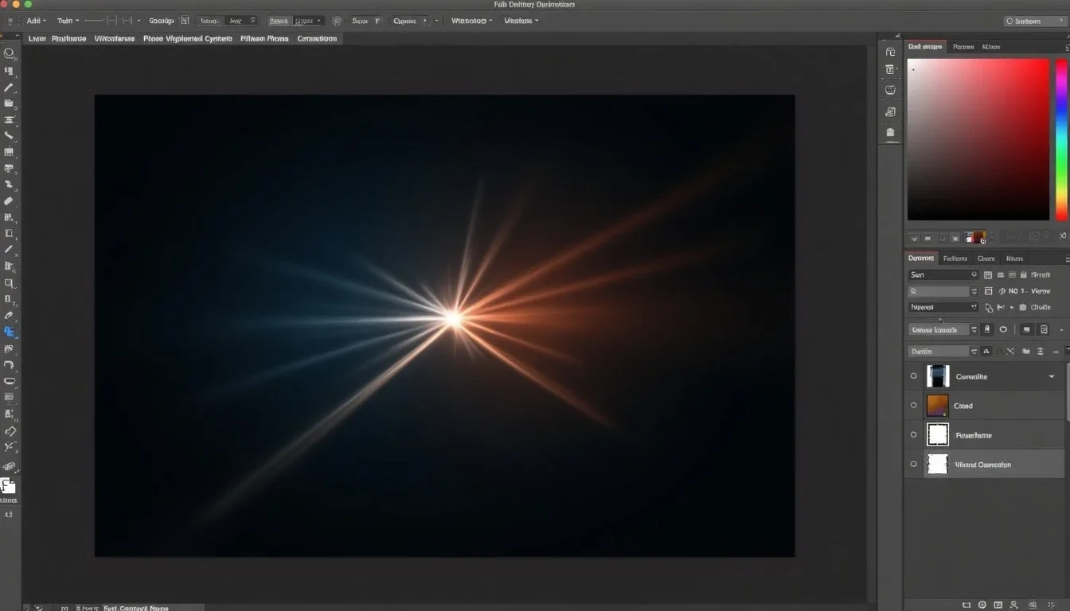Click the Goodp button in the options bar
1070x611 pixels.
pyautogui.click(x=161, y=21)
